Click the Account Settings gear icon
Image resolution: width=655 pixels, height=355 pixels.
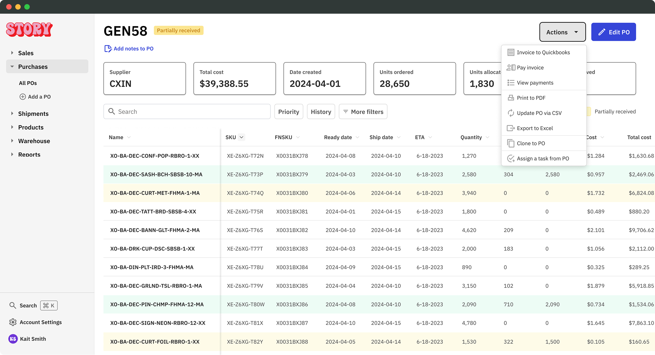13,322
